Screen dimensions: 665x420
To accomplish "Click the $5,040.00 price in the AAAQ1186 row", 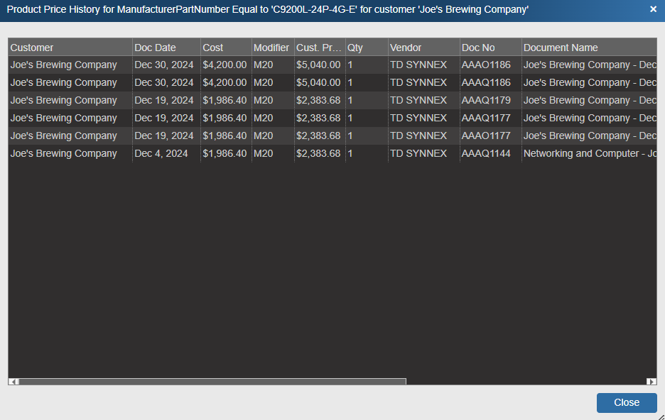I will click(318, 82).
